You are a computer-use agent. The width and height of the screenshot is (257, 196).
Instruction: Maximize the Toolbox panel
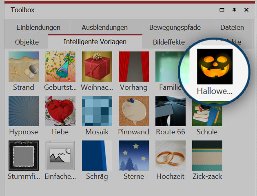click(222, 10)
